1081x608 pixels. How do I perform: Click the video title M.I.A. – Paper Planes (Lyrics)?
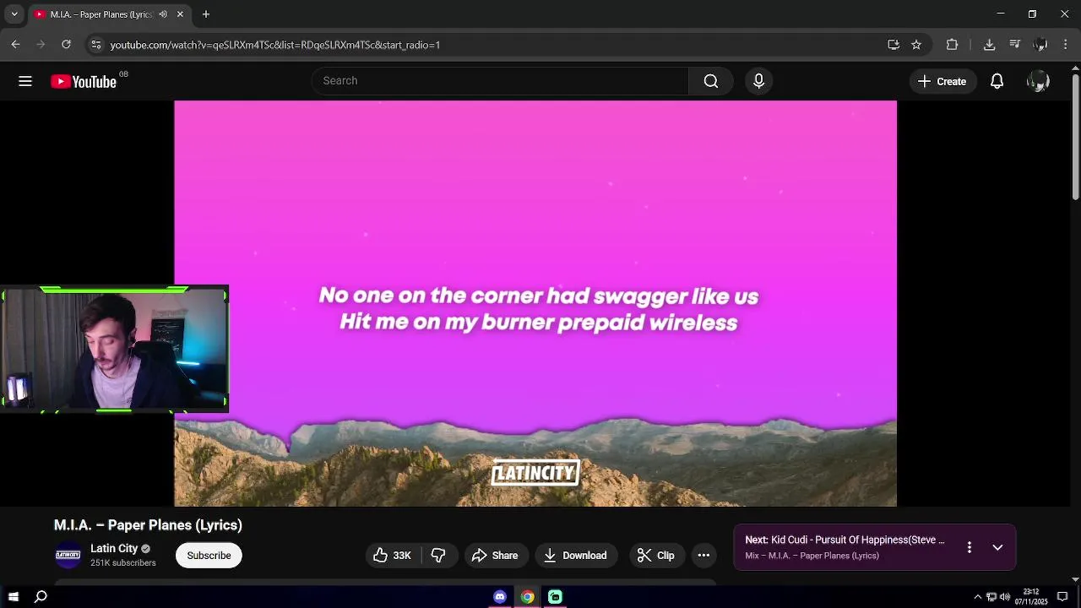point(148,525)
